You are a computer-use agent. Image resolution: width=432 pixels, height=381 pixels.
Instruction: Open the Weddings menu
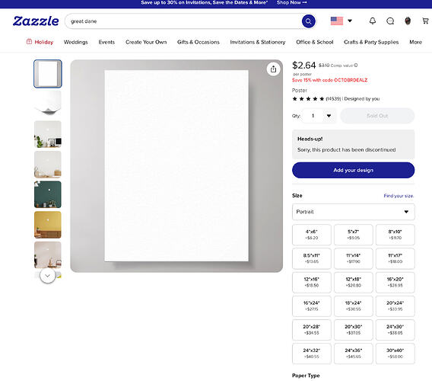pos(76,42)
